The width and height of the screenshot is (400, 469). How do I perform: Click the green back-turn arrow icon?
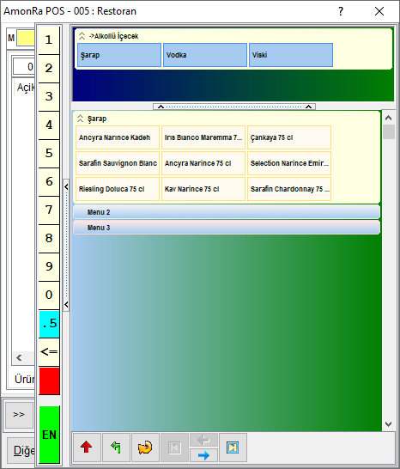click(x=116, y=448)
